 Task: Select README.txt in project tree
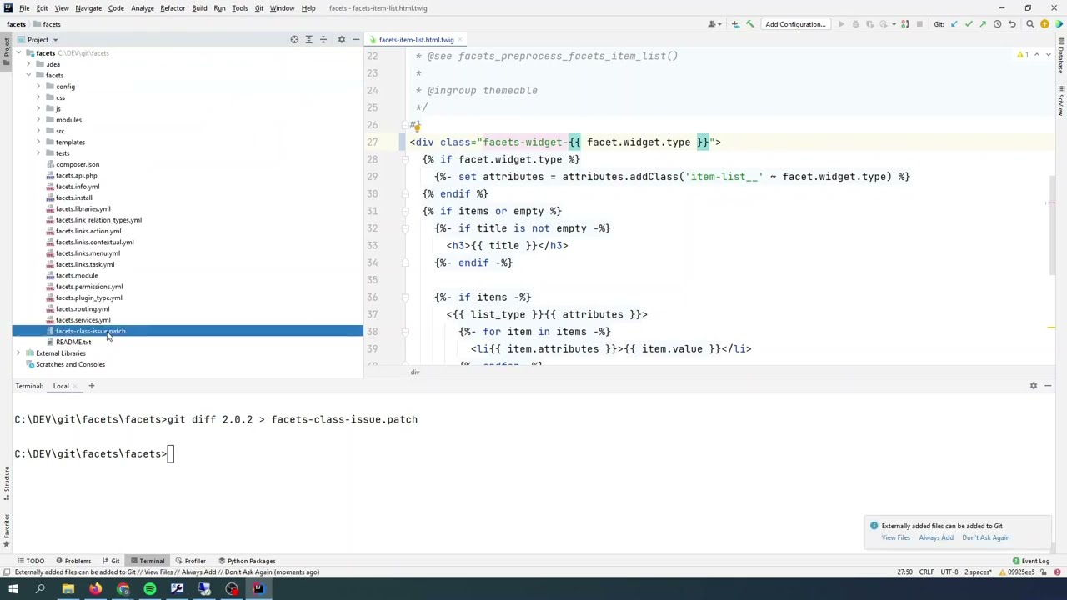click(x=73, y=342)
